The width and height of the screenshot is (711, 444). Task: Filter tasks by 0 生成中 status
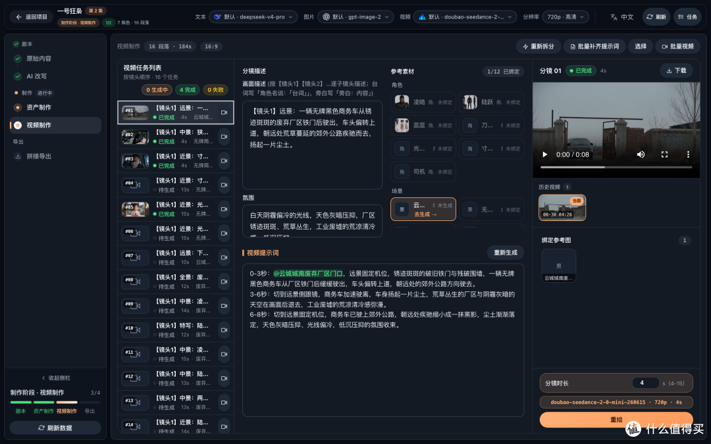point(157,89)
